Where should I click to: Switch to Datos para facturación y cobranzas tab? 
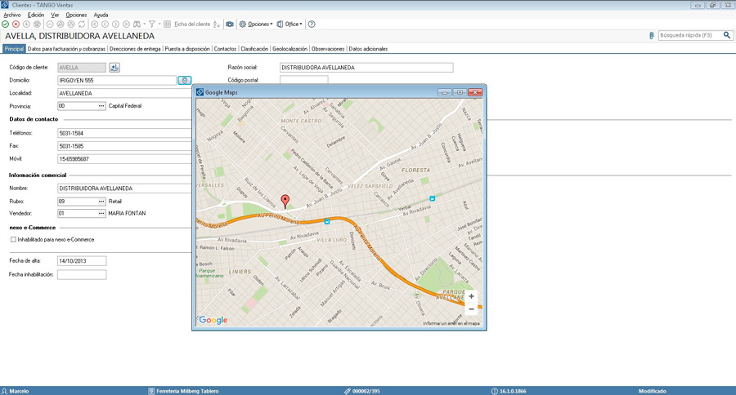67,49
